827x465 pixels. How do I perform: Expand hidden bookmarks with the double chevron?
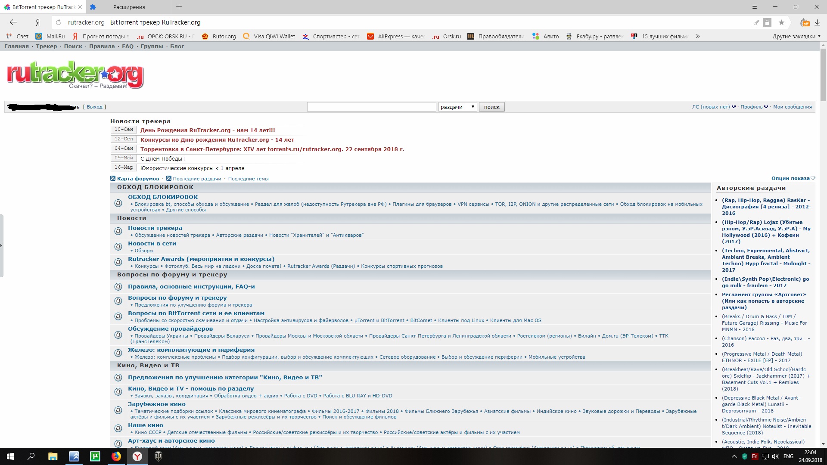698,36
